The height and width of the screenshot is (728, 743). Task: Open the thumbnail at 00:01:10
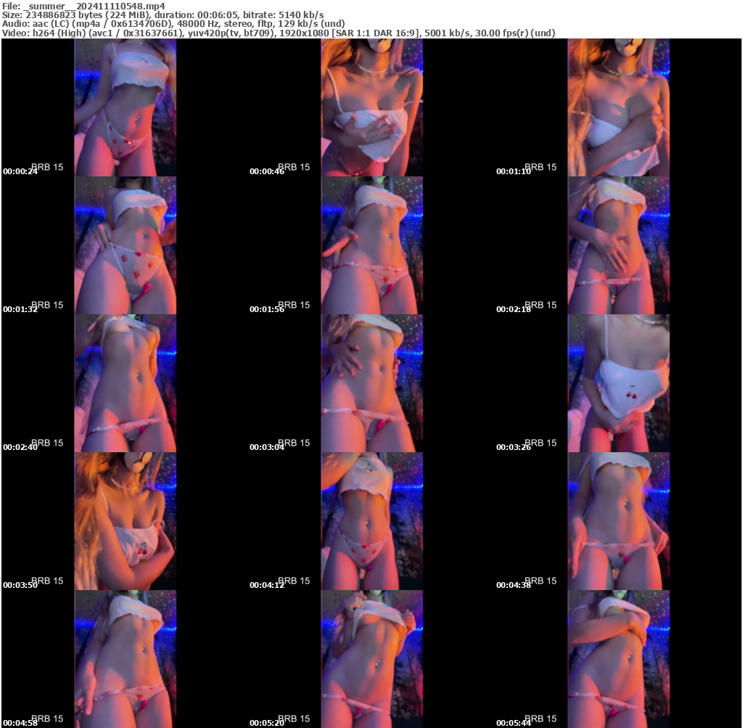coord(619,107)
